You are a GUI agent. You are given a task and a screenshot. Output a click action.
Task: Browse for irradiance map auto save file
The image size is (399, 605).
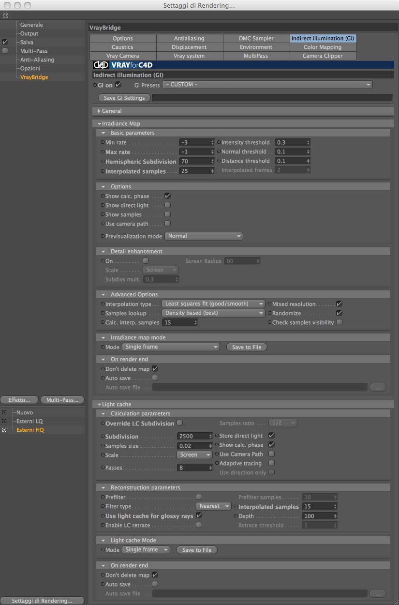[378, 387]
